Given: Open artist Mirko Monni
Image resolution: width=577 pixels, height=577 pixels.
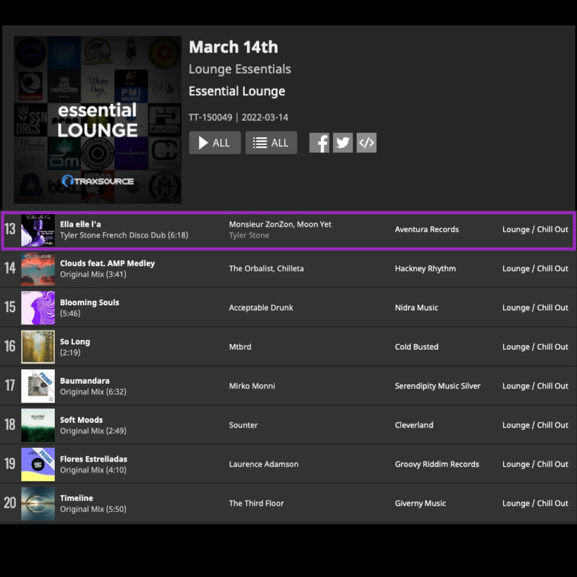Looking at the screenshot, I should (252, 386).
